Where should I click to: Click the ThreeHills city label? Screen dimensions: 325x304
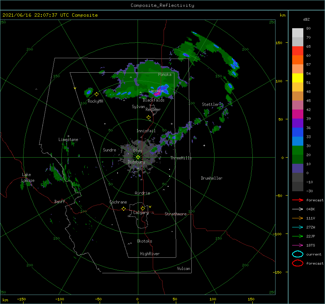[x=181, y=158]
